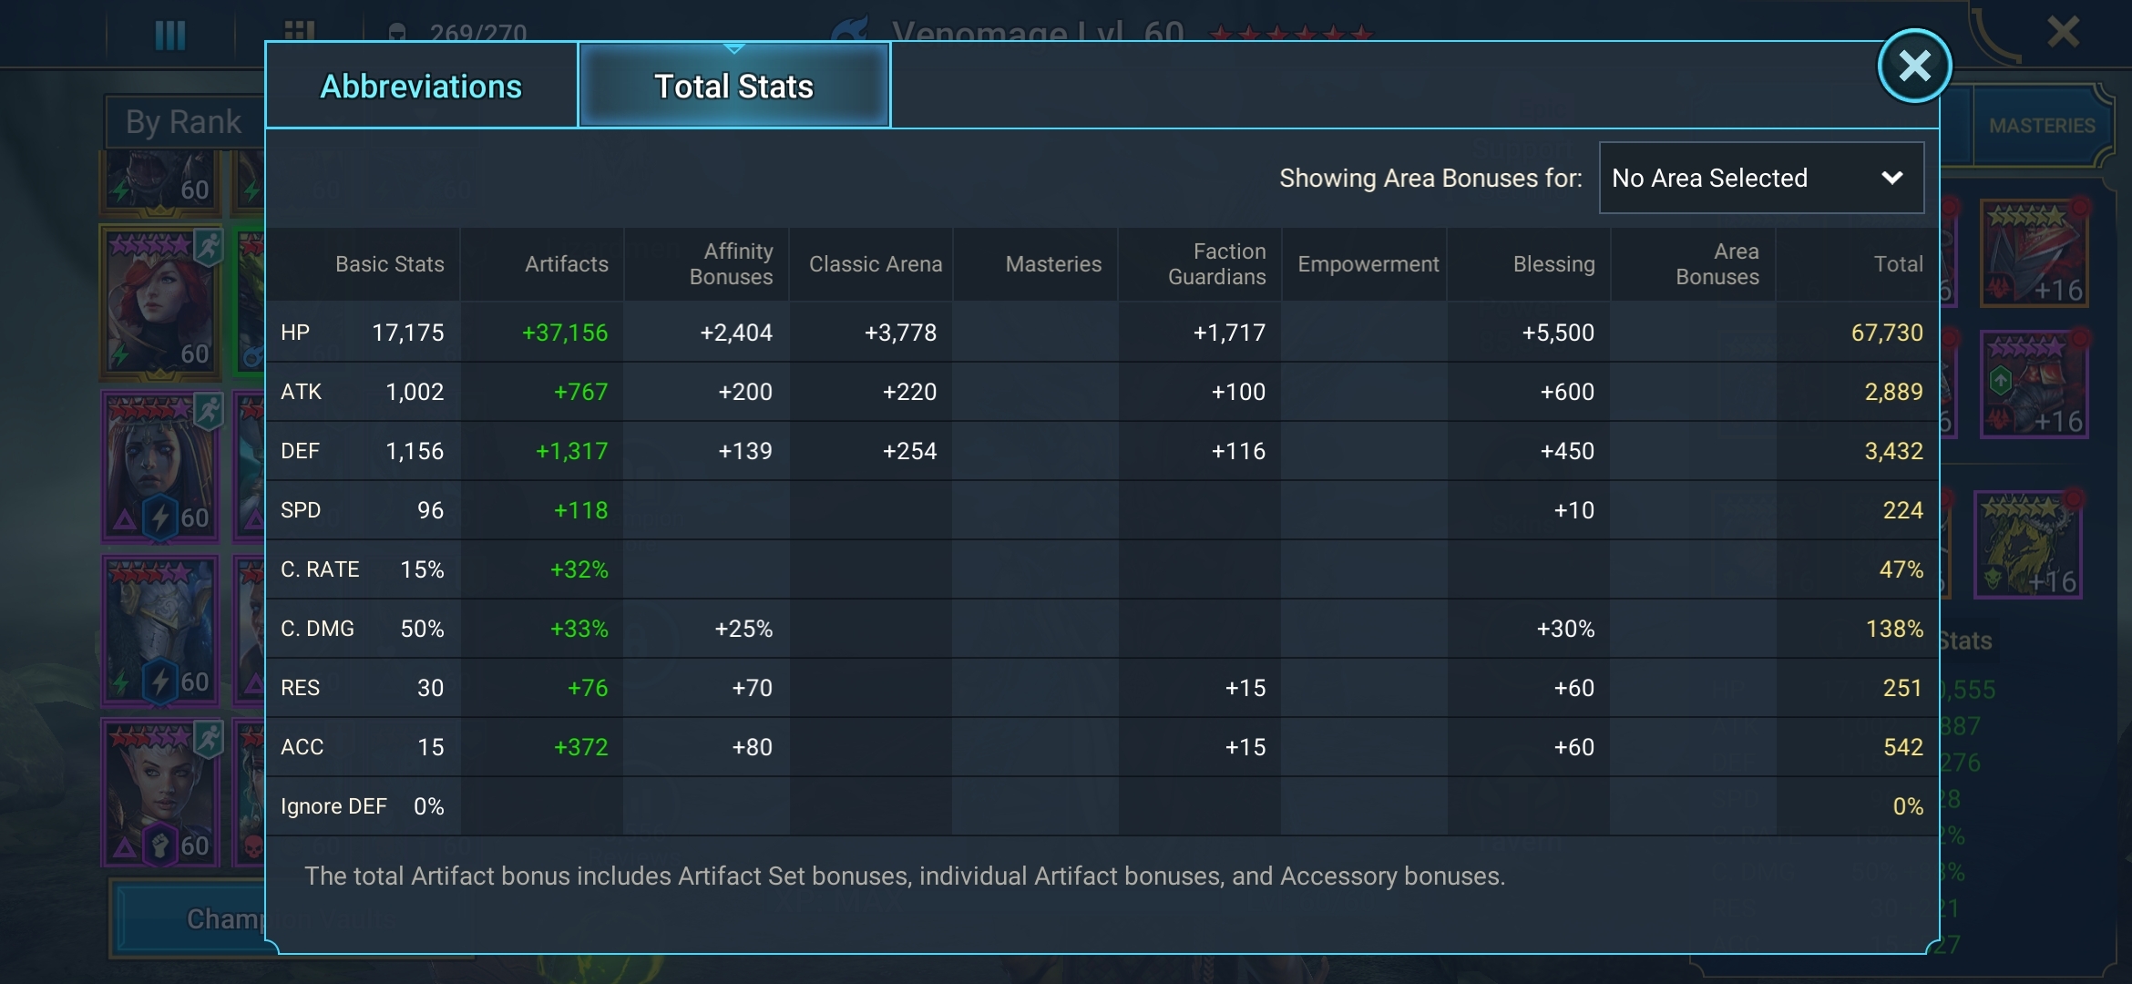Click the HP total 67,730
The width and height of the screenshot is (2132, 984).
(1887, 333)
